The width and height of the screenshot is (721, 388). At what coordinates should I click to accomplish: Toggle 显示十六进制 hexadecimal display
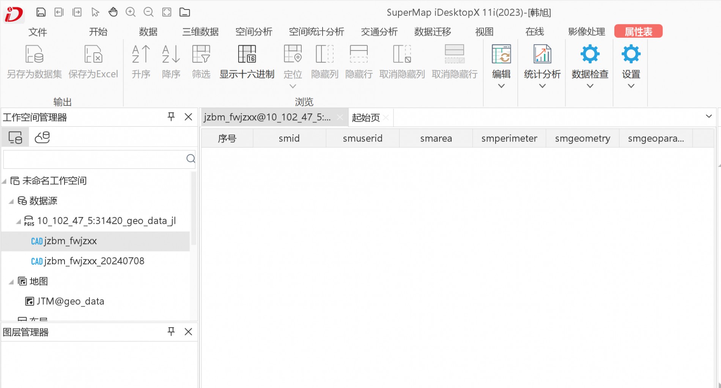(247, 62)
